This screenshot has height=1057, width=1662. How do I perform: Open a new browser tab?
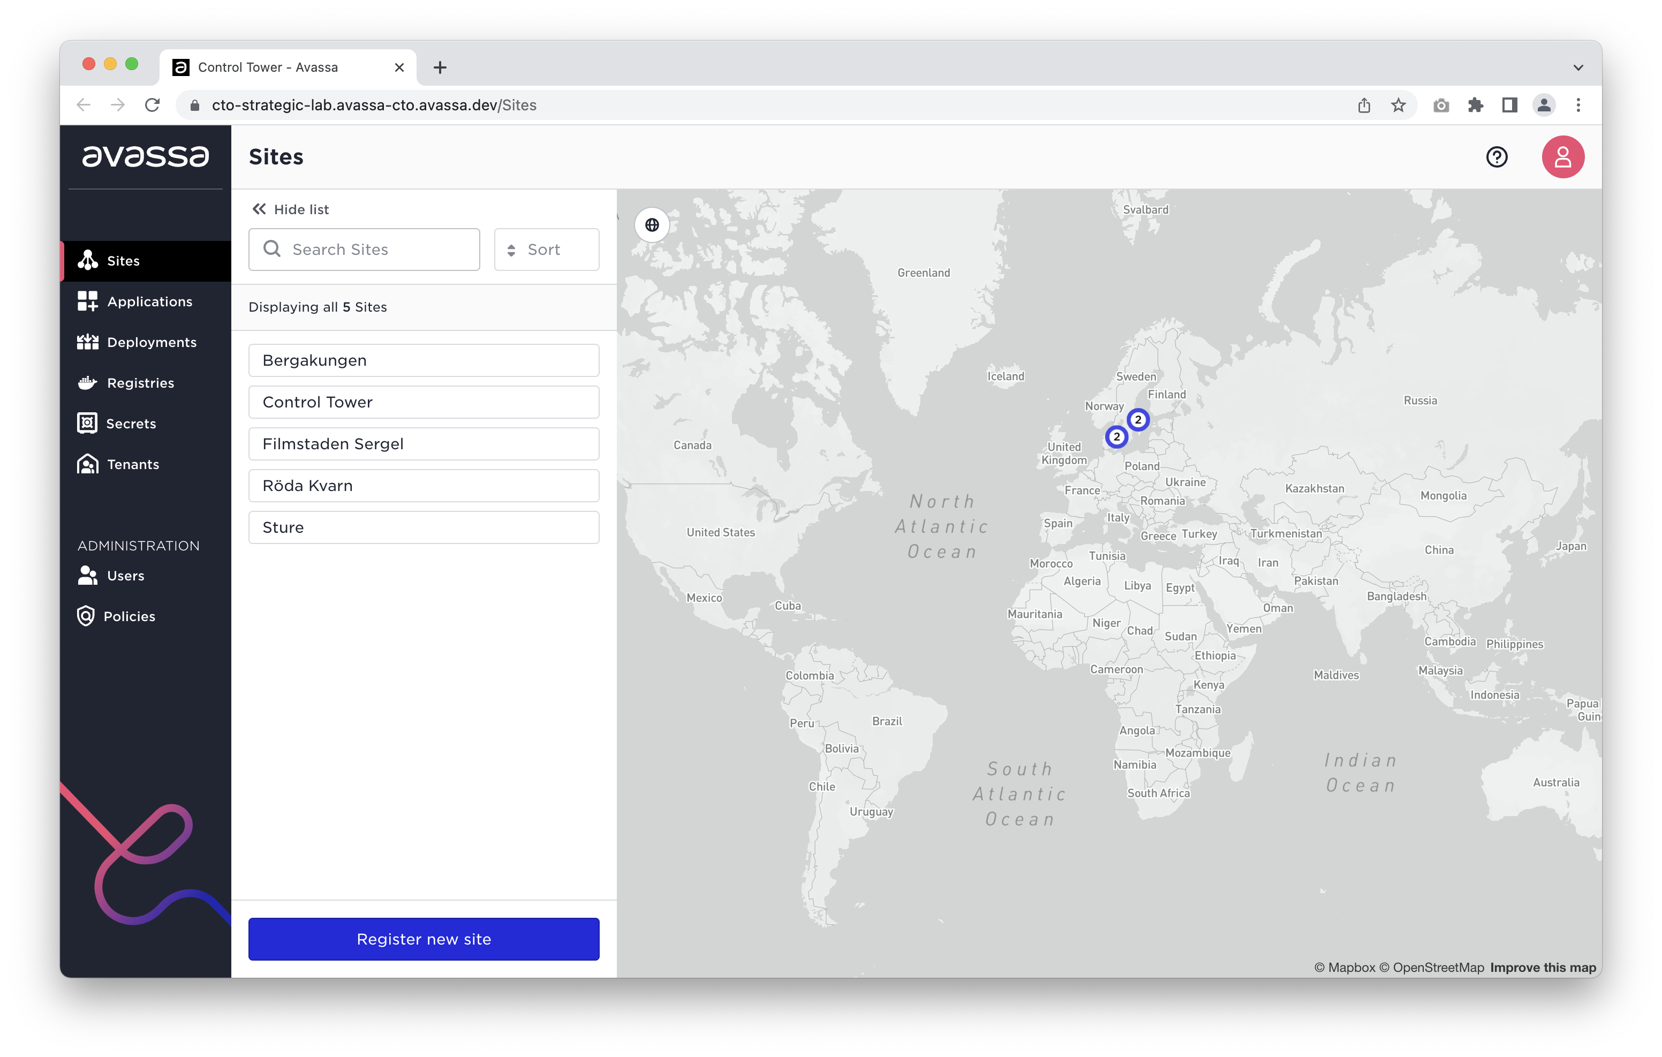coord(440,67)
